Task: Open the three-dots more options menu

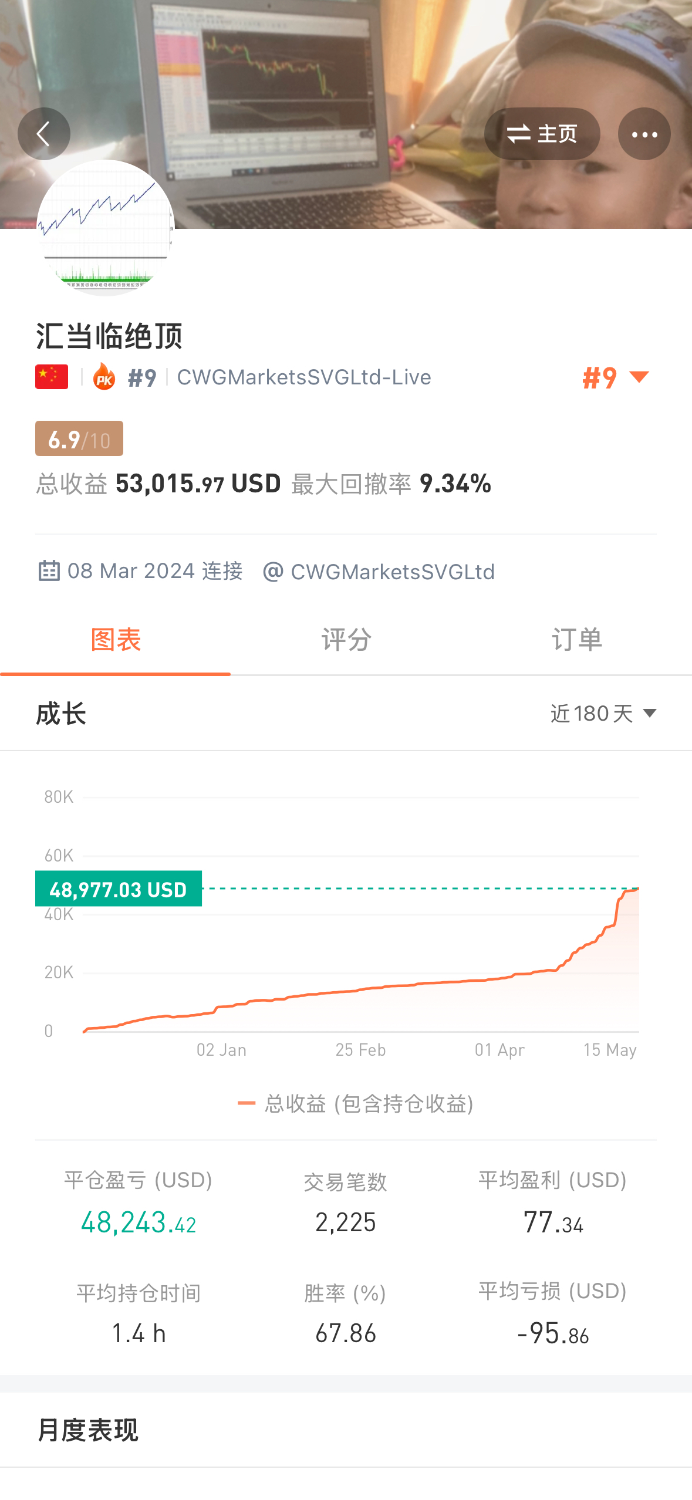Action: 644,134
